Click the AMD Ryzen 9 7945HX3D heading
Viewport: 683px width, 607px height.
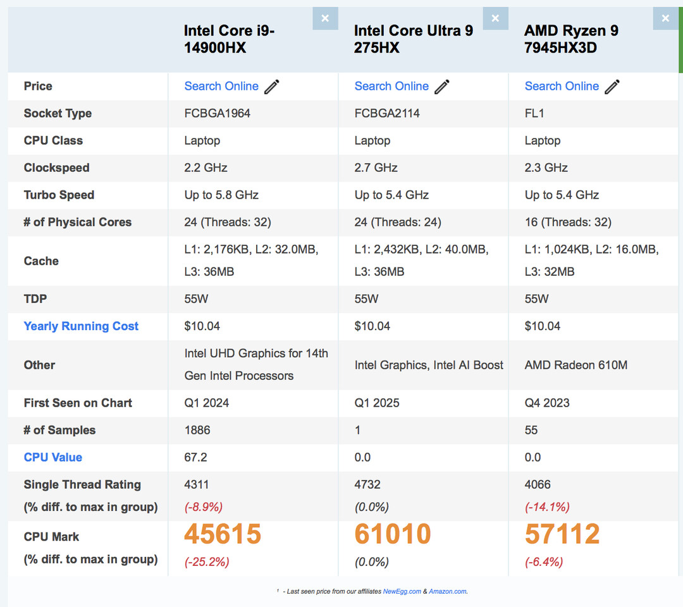pos(571,39)
